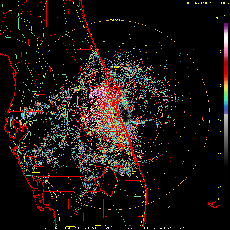Viewport: 230px width, 230px height.
Task: Click the 3 dB scale label
Action: click(221, 74)
